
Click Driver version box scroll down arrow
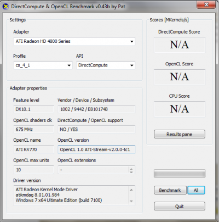pyautogui.click(x=131, y=201)
